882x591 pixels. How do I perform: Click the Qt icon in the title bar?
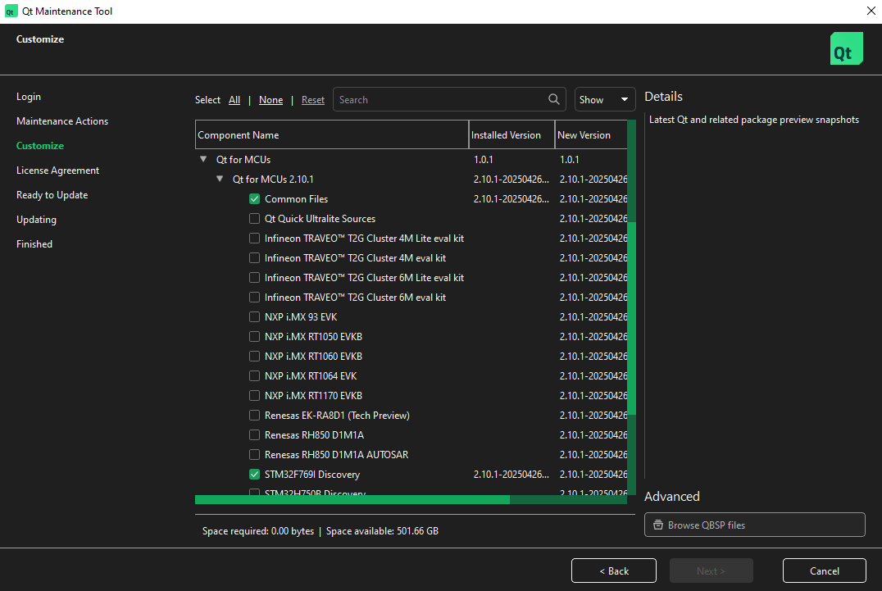11,11
